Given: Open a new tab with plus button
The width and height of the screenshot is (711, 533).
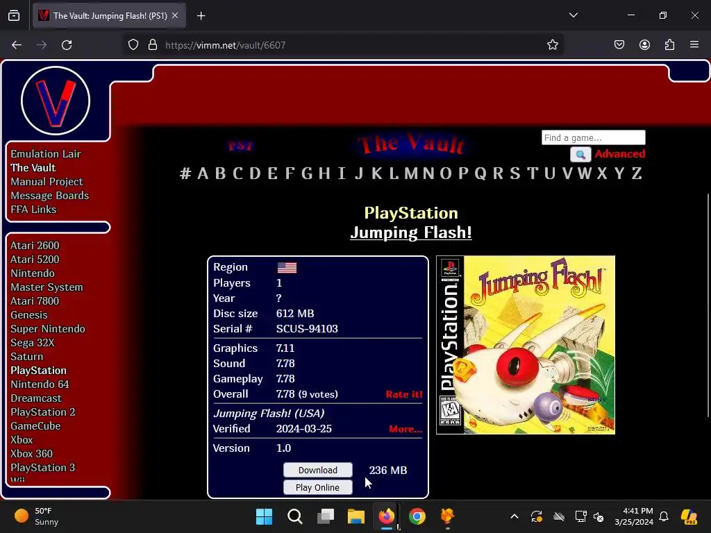Looking at the screenshot, I should (201, 16).
